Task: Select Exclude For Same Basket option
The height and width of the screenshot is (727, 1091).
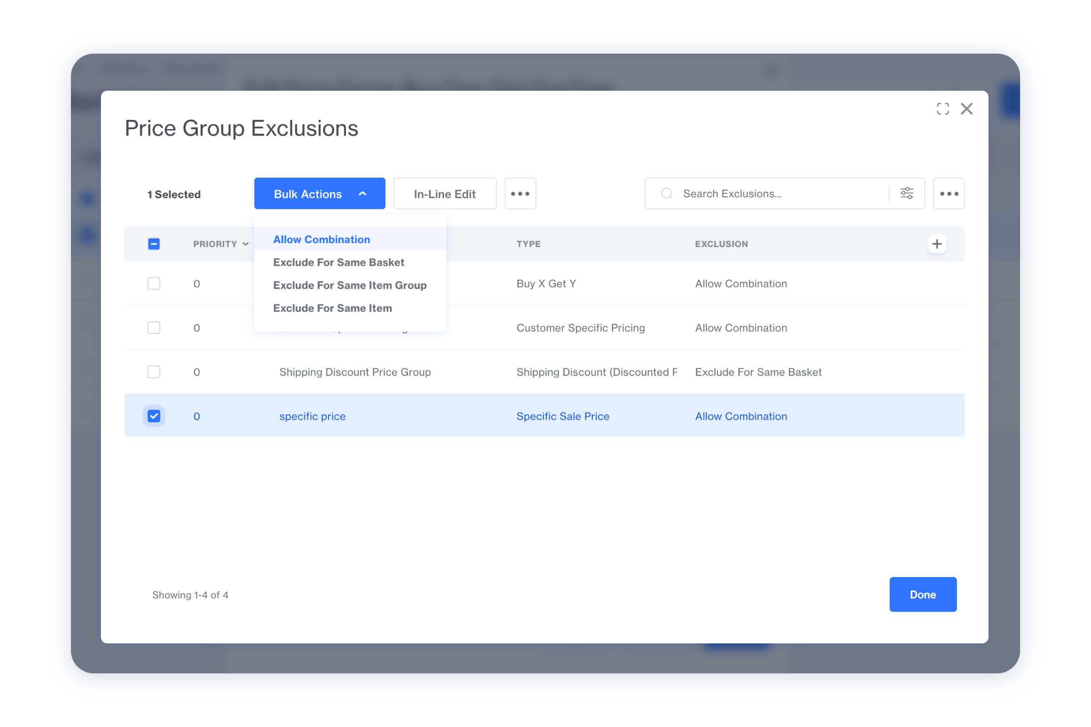Action: click(x=339, y=263)
